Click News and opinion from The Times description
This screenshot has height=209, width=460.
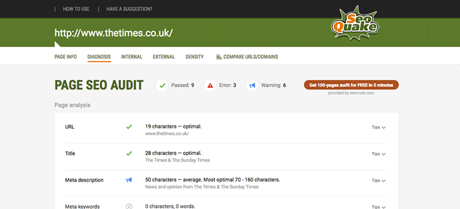(x=202, y=186)
